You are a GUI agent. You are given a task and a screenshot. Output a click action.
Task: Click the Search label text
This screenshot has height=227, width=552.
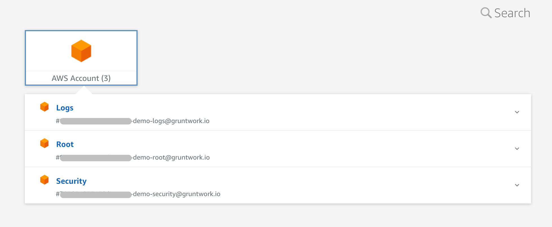click(512, 13)
